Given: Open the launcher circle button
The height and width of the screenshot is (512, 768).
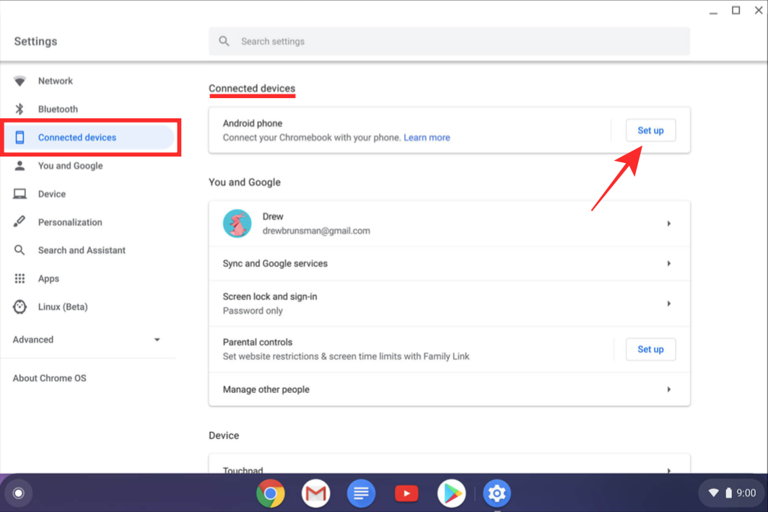Looking at the screenshot, I should (x=19, y=493).
